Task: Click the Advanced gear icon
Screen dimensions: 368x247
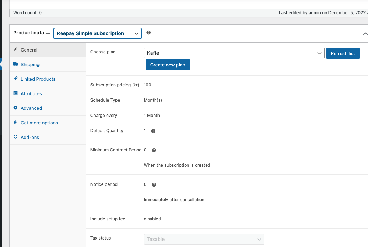Action: pos(16,108)
